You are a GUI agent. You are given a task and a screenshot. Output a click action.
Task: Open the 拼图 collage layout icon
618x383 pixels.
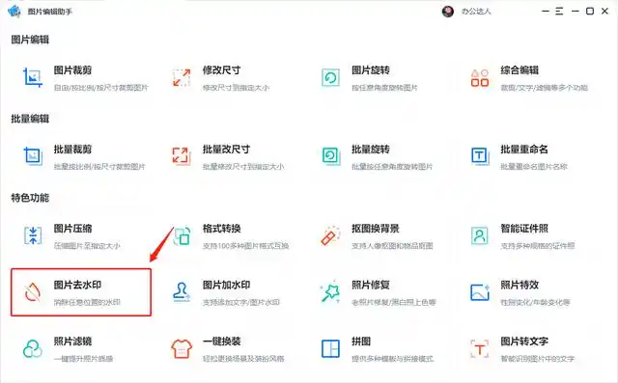tap(330, 349)
